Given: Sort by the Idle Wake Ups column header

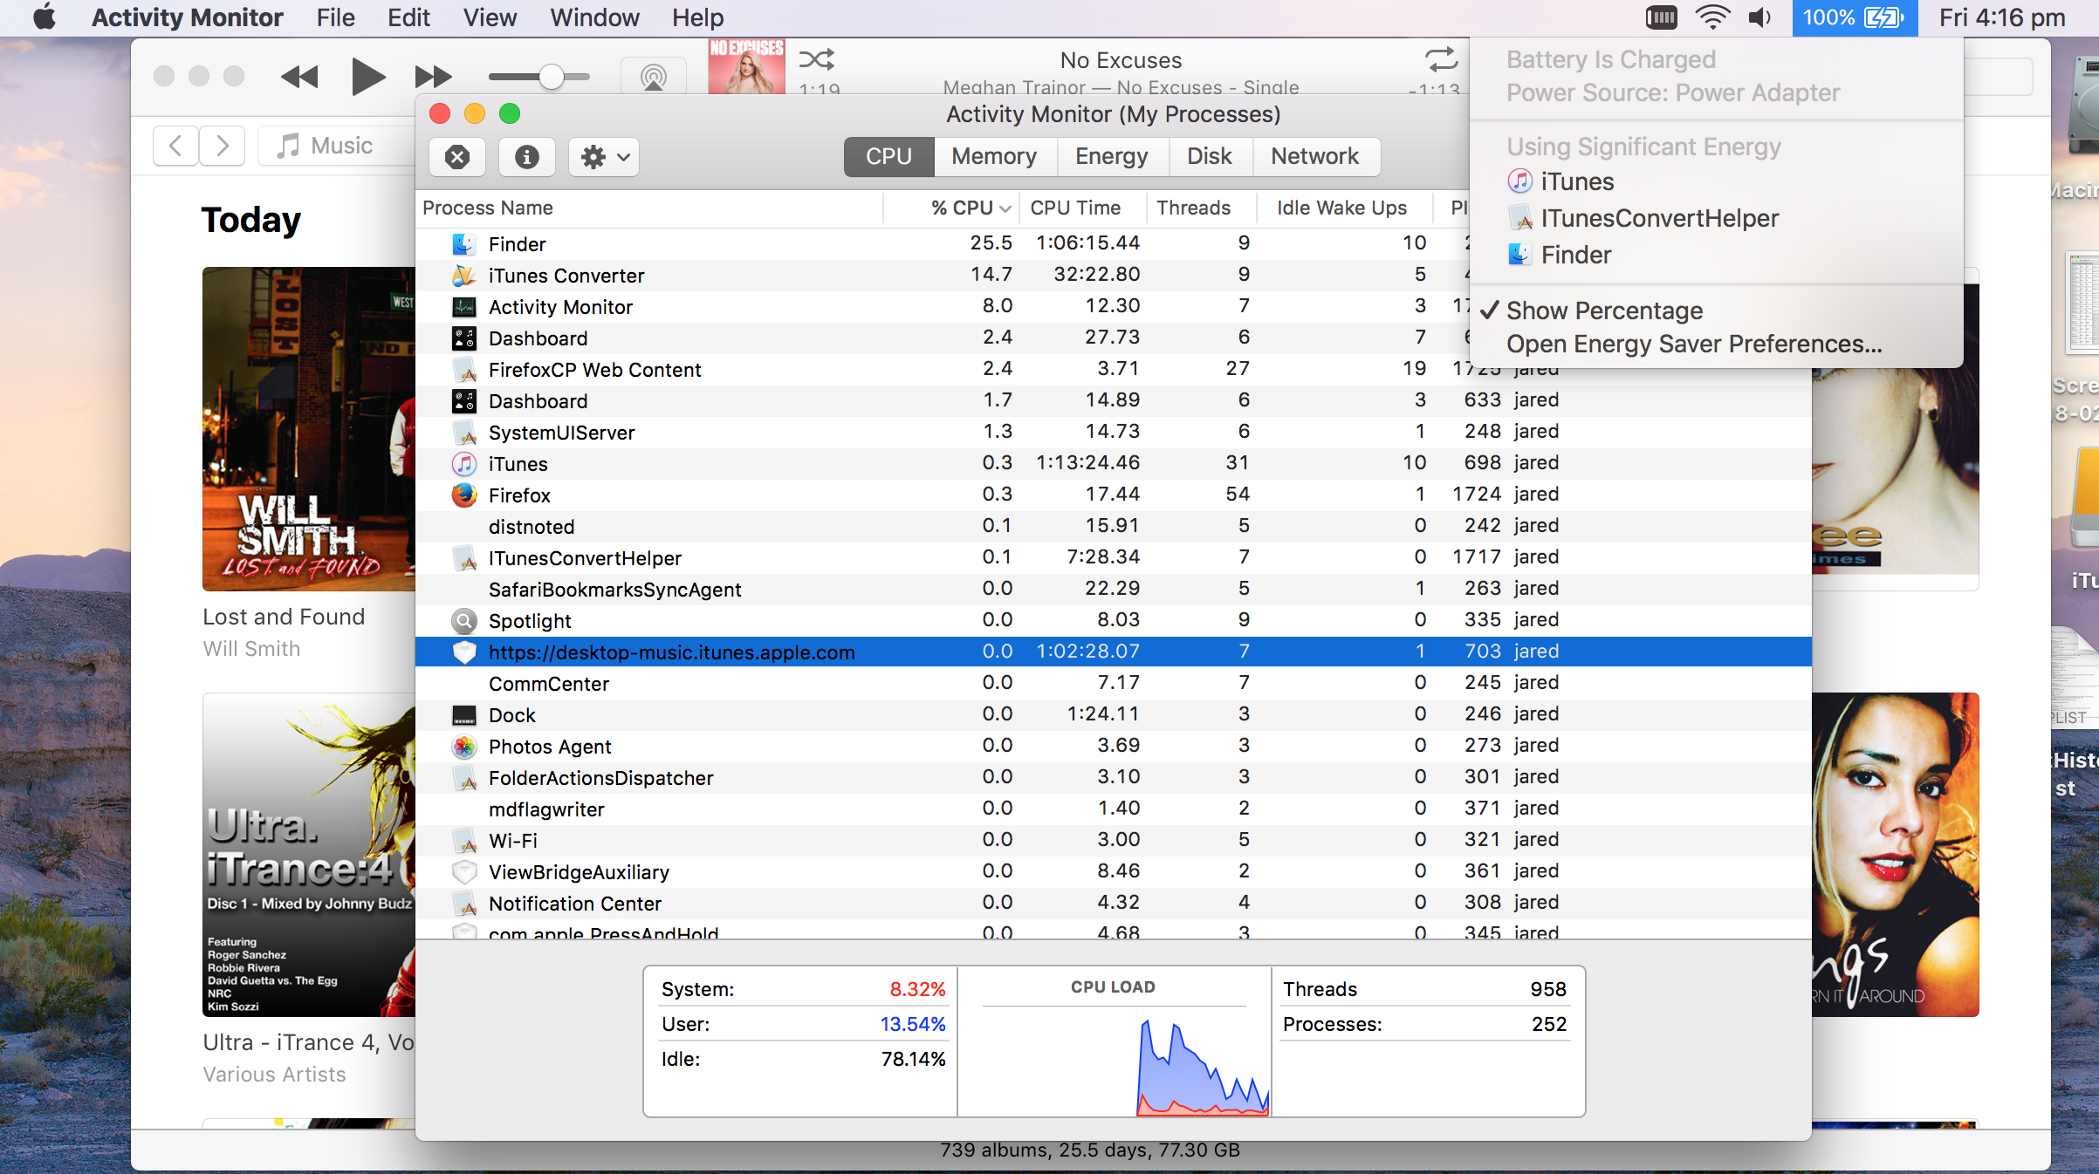Looking at the screenshot, I should point(1344,208).
